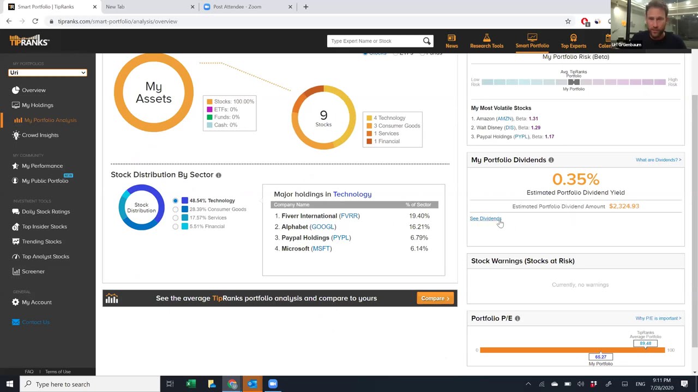Click the Contact Us envelope link
Screen dimensions: 698x392
pyautogui.click(x=31, y=322)
